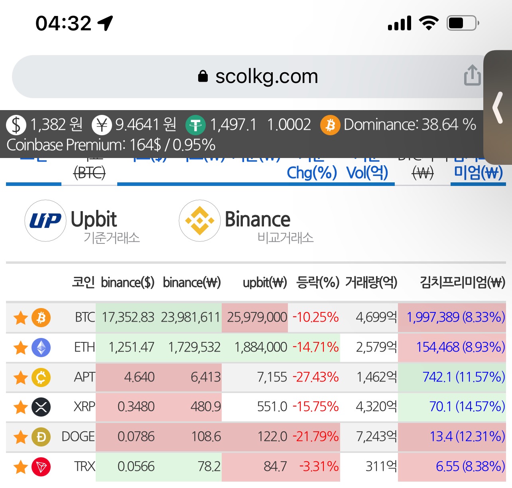Open Binance 비교거래소 selector
Viewport: 512px width, 488px height.
[246, 222]
